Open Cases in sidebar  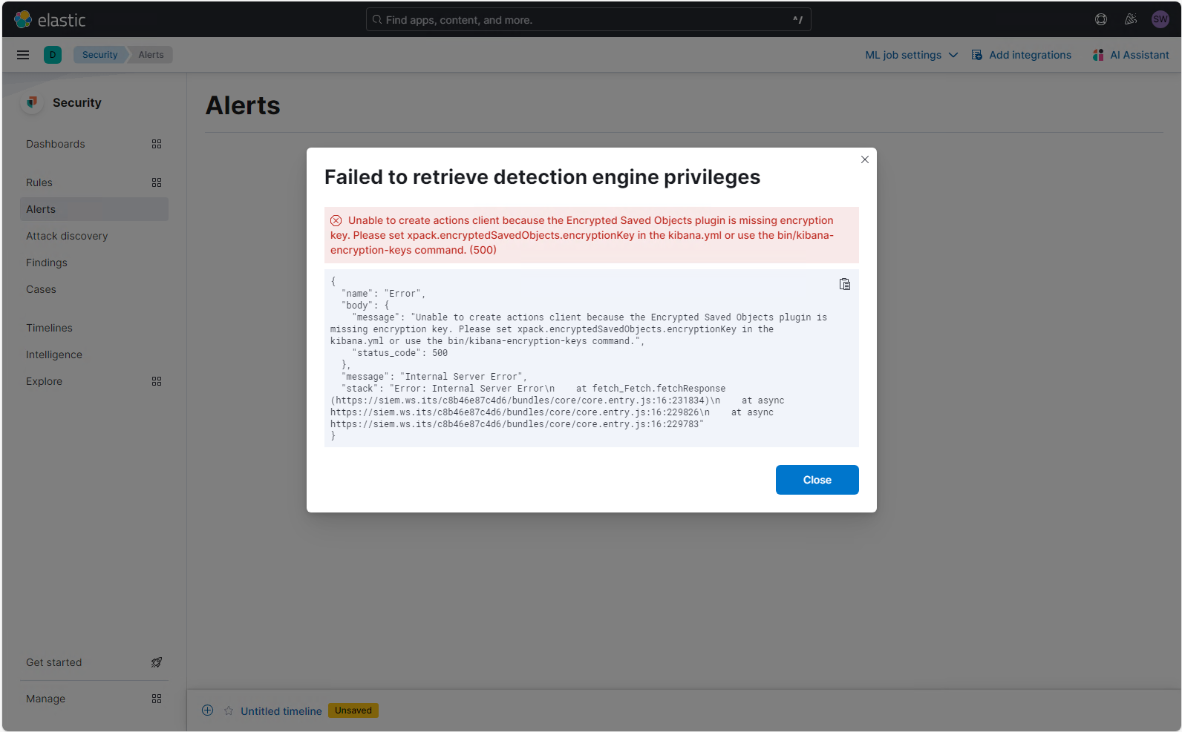point(41,289)
